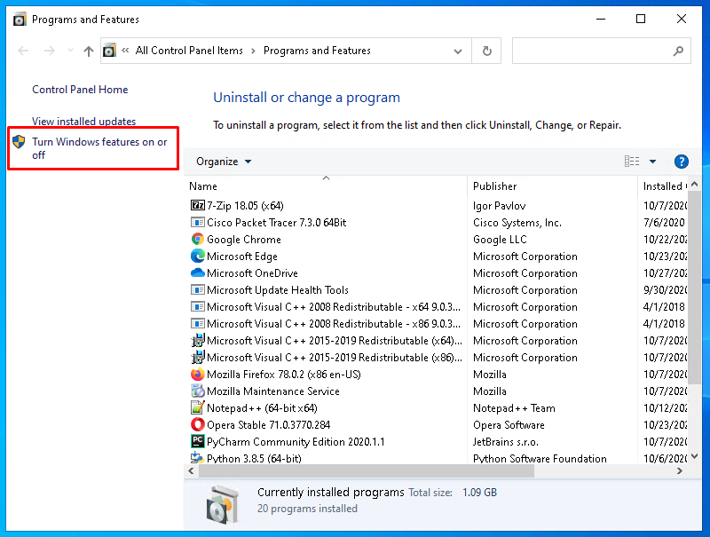Click the Mozilla Firefox icon in list
The image size is (710, 537).
[197, 374]
